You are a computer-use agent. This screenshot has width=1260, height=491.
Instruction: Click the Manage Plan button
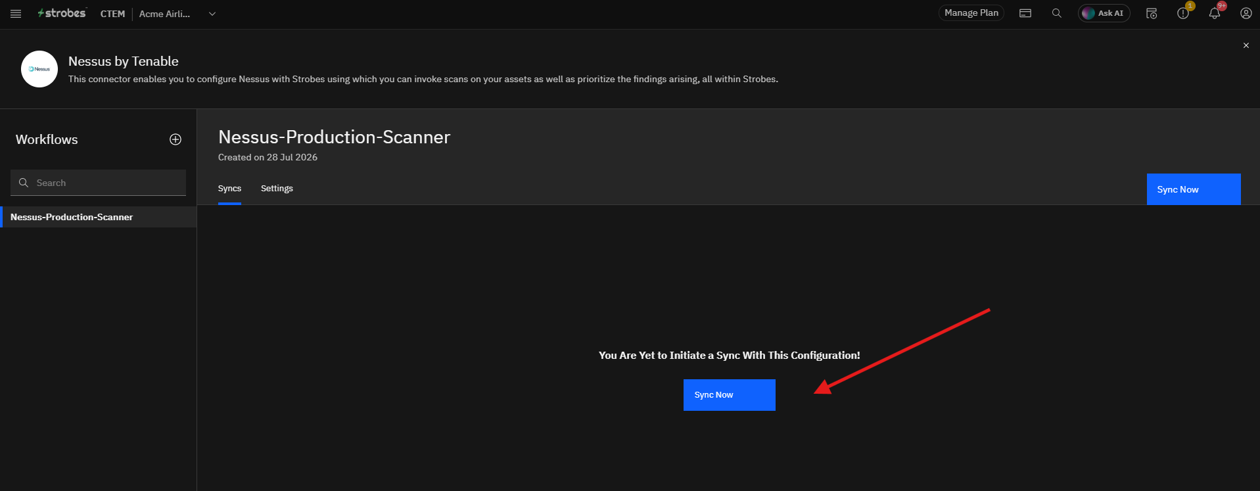[971, 13]
